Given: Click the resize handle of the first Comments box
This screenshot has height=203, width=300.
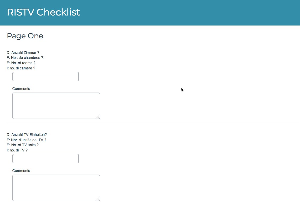Looking at the screenshot, I should [98, 117].
